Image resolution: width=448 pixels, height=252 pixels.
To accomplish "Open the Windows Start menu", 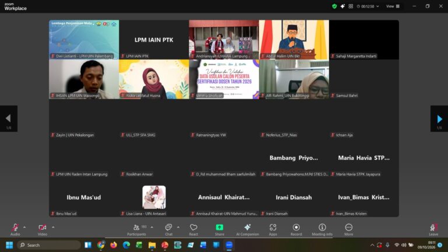I will pos(9,245).
